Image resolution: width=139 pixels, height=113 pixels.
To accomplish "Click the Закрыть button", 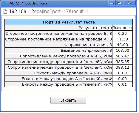I will 68,100.
